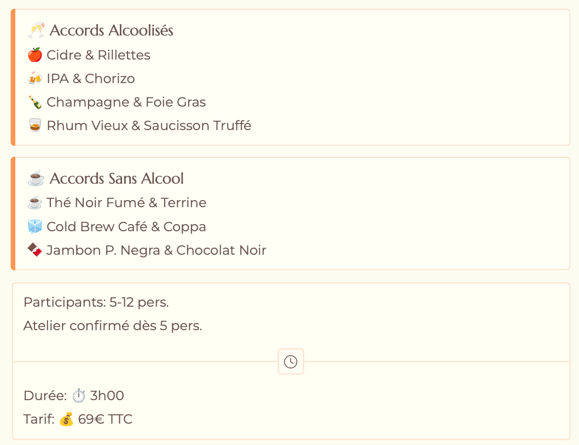Click the Participants: 5-12 pers. line
Viewport: 579px width, 445px height.
(96, 302)
